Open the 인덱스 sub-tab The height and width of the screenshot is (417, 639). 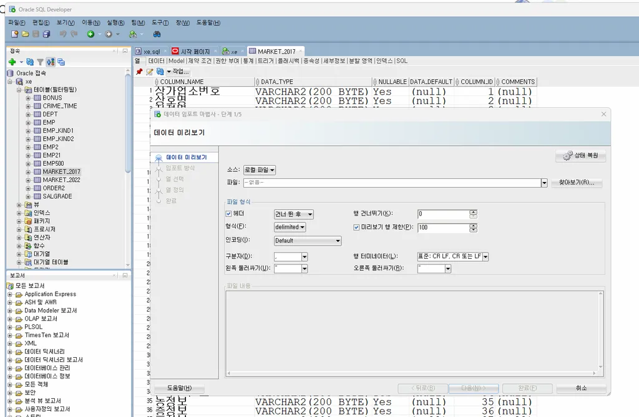pyautogui.click(x=384, y=60)
